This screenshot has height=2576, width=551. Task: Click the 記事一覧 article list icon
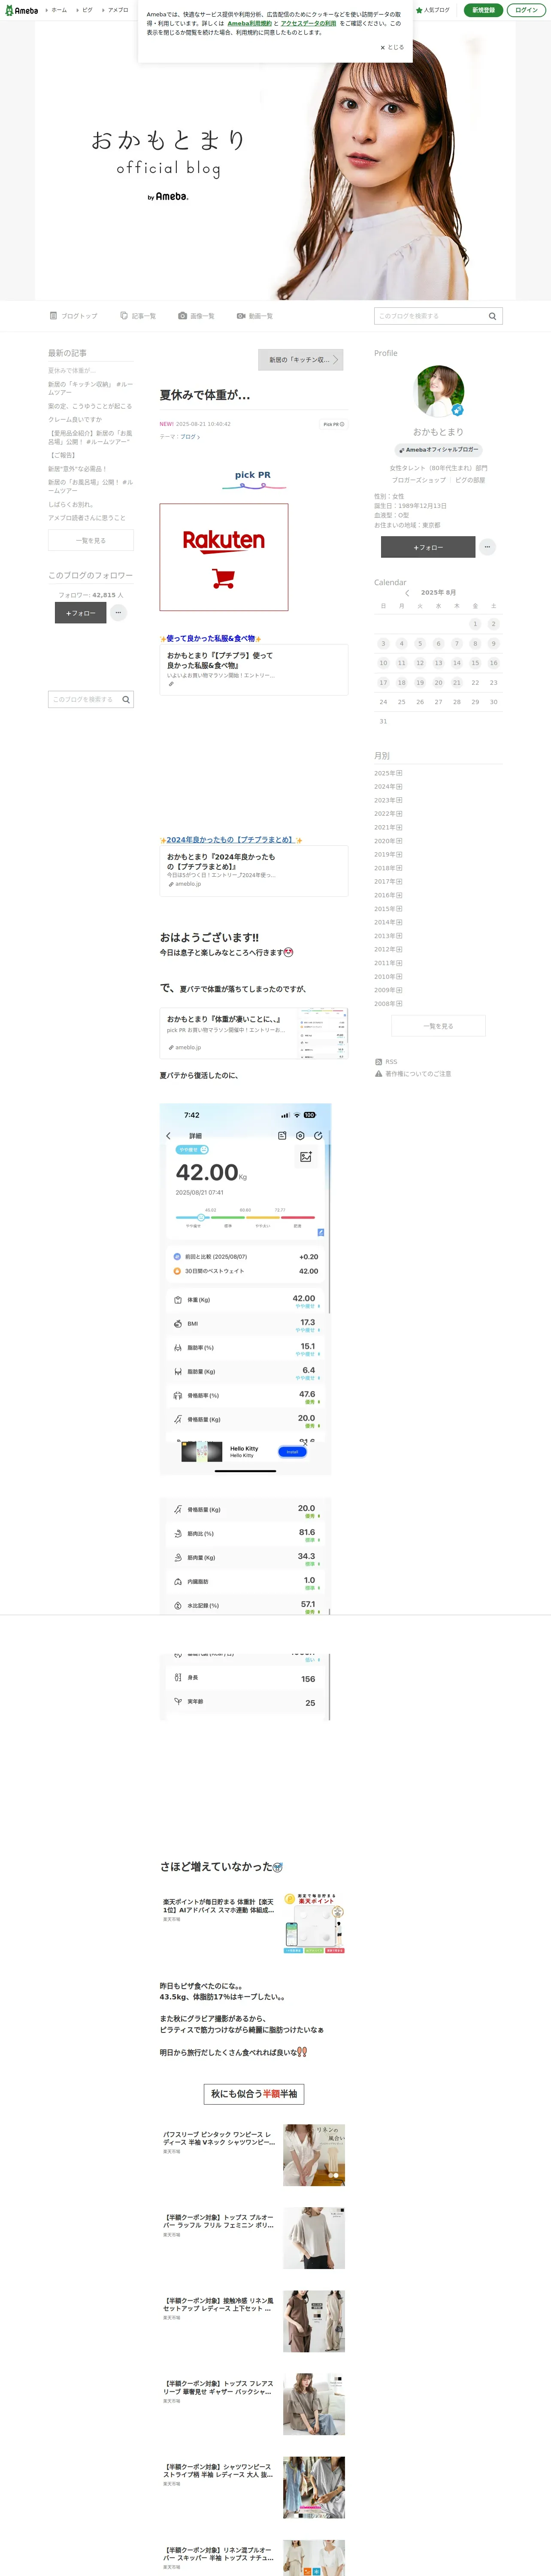124,316
